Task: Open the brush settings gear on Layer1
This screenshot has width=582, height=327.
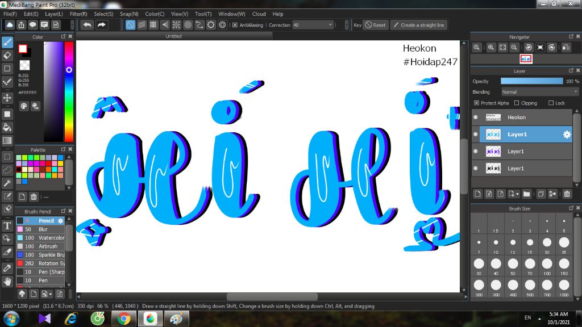Action: coord(567,135)
